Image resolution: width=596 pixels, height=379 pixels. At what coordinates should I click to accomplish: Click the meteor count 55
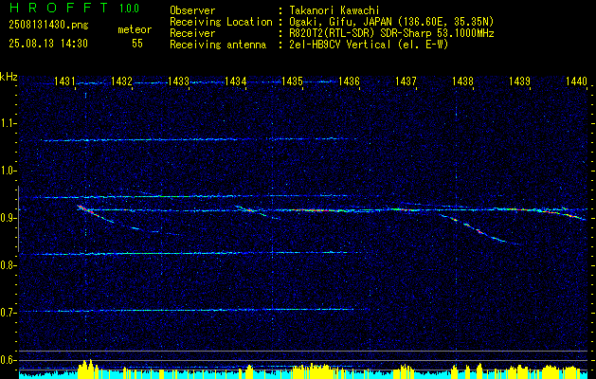coord(137,44)
